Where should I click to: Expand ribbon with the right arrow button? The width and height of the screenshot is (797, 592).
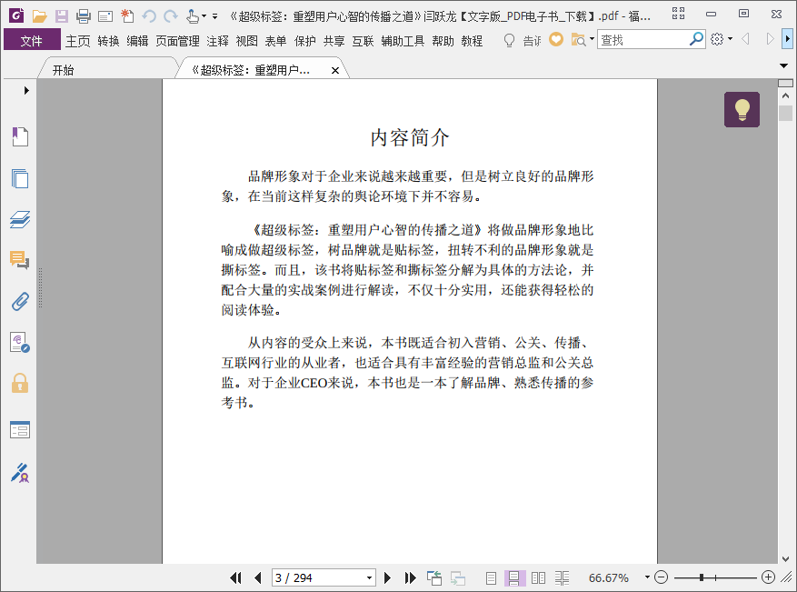(787, 39)
